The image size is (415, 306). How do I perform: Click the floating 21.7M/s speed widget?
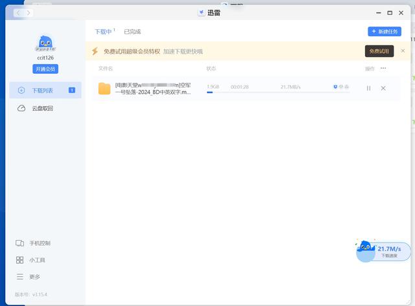[389, 252]
